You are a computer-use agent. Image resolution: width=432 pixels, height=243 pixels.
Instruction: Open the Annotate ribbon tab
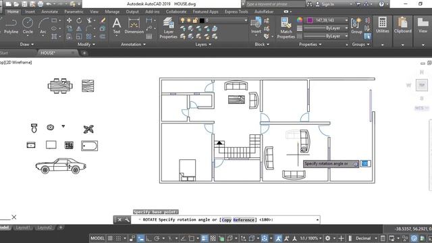(x=49, y=11)
